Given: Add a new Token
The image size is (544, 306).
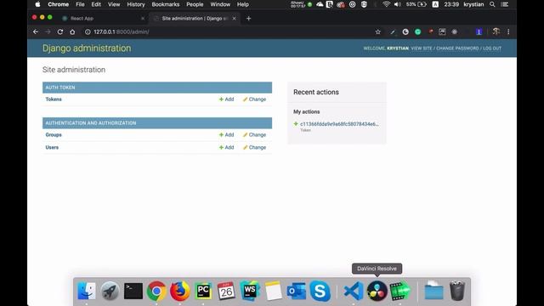Looking at the screenshot, I should (x=227, y=99).
